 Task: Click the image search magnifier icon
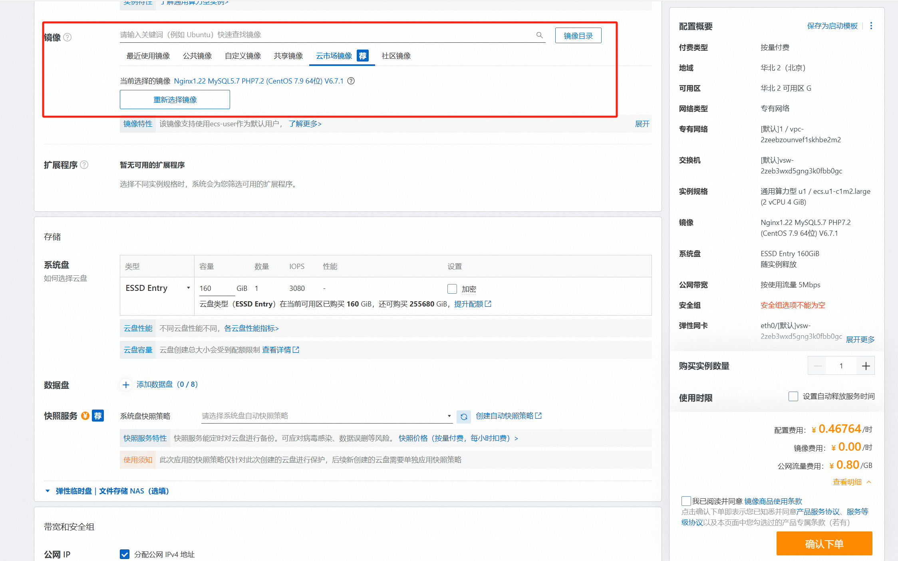[539, 35]
